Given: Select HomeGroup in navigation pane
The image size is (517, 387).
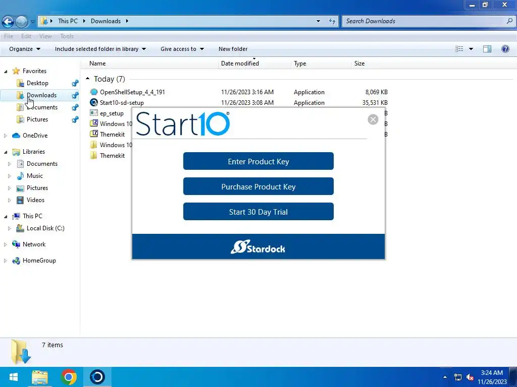Looking at the screenshot, I should (x=39, y=261).
